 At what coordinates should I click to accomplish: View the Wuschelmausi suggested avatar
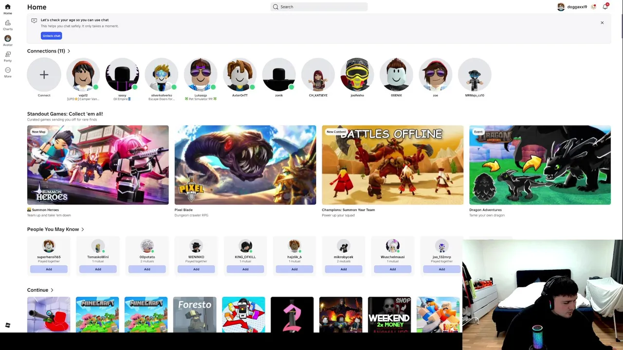coord(393,246)
